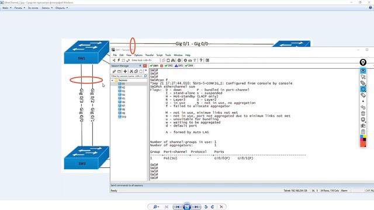Open the Connect icon in SecureCRT toolbar
The height and width of the screenshot is (210, 374).
pos(114,60)
